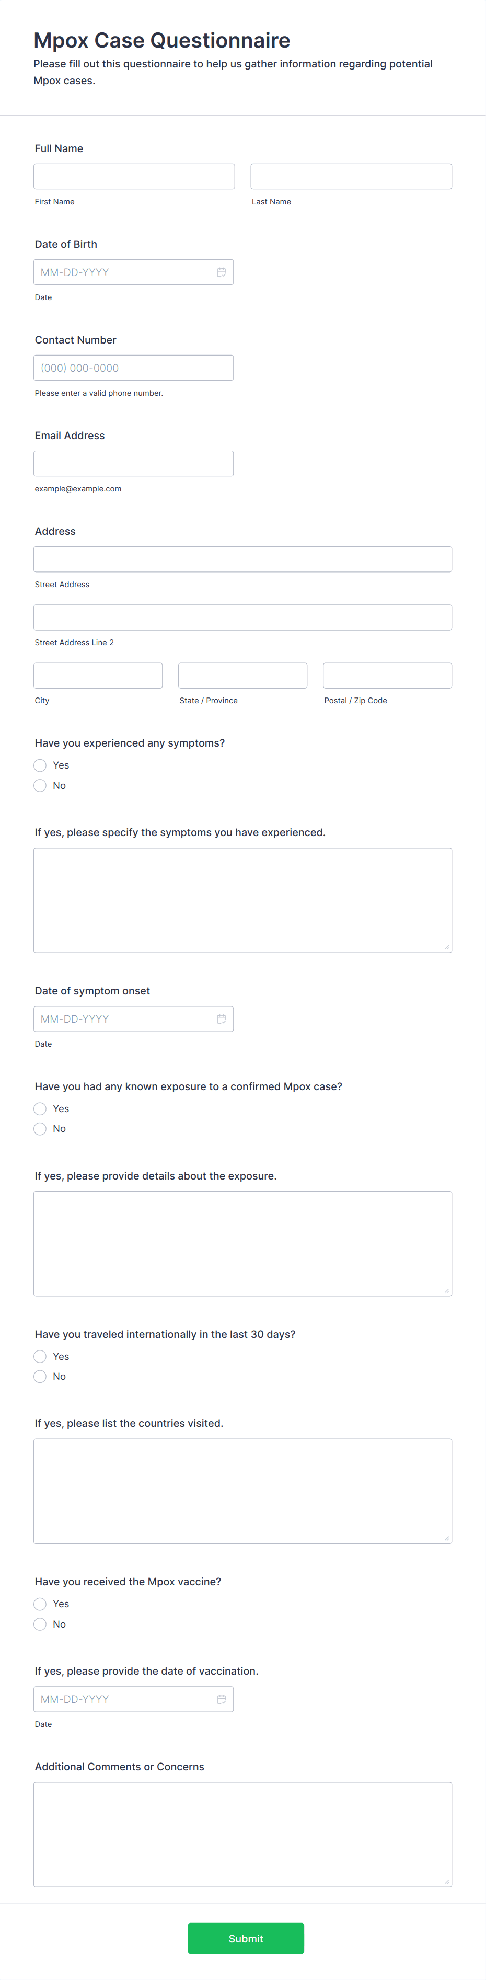Click the Email Address input field
This screenshot has width=486, height=1980.
click(x=134, y=463)
